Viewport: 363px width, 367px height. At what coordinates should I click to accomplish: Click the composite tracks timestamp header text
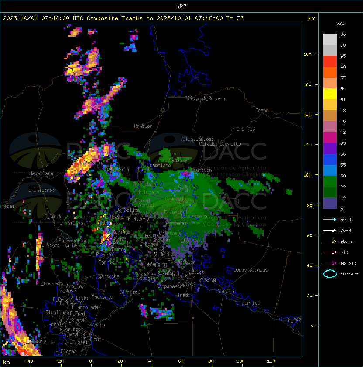(x=123, y=18)
